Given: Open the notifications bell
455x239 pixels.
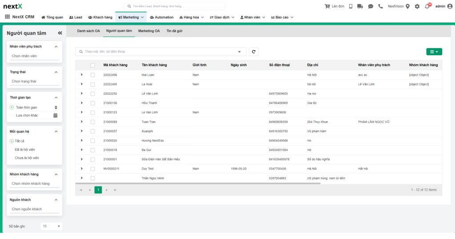Looking at the screenshot, I should pos(427,6).
